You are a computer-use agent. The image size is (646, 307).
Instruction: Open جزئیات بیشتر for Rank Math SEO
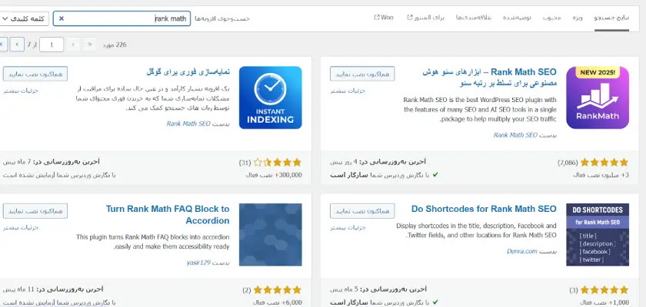[348, 91]
